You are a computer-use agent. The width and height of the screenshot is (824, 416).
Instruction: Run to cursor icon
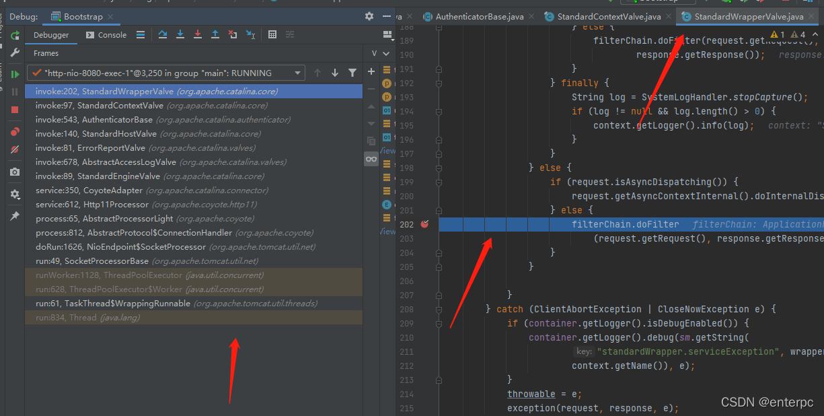(250, 35)
